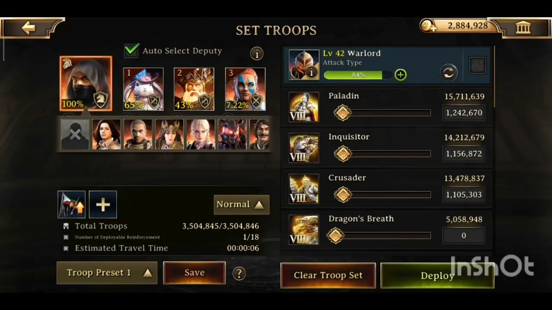Expand the Normal dropdown
This screenshot has width=552, height=310.
click(x=241, y=205)
